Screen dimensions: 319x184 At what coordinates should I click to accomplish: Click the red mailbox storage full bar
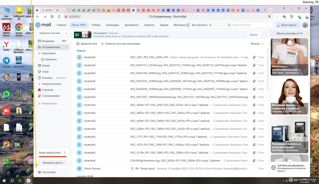click(x=53, y=156)
